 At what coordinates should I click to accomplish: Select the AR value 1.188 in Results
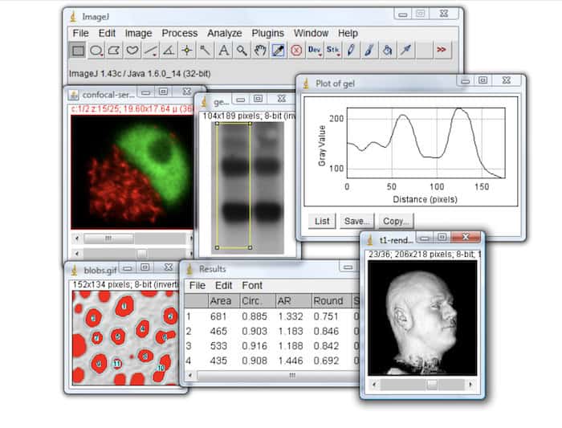[291, 346]
